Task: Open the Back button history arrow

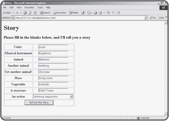Action: coord(13,13)
